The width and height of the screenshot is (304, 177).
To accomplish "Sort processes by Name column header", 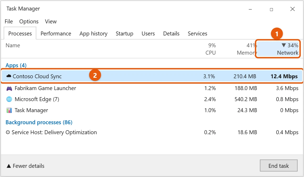I will click(13, 45).
